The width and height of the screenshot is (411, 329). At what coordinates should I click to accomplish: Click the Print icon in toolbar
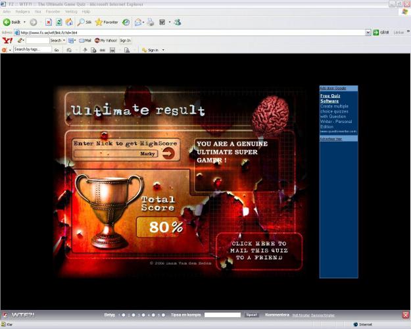[151, 22]
